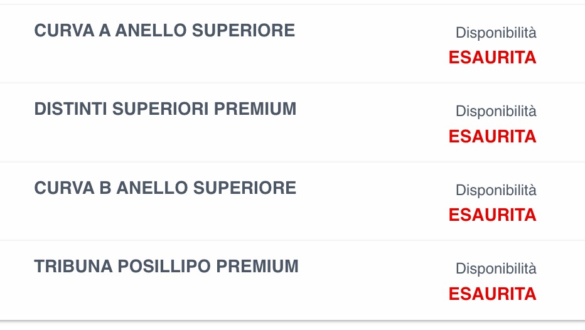Viewport: 585px width, 330px height.
Task: Click Disponibilità label in Tribuna Posillipo row
Action: click(x=496, y=269)
